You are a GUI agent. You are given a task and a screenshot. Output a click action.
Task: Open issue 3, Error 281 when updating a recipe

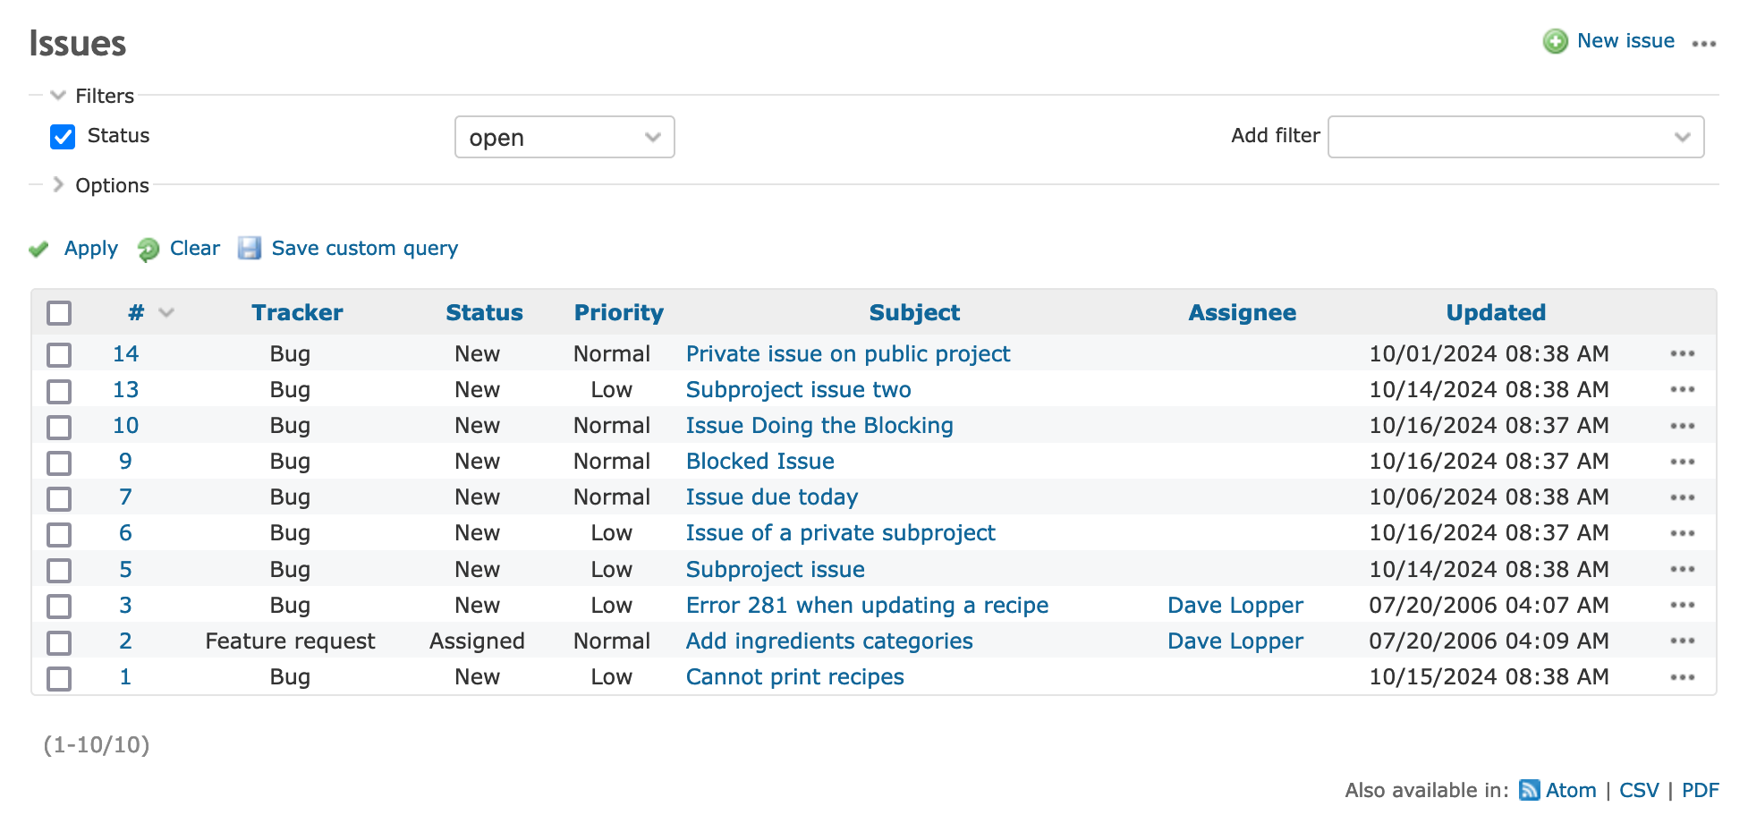point(867,605)
